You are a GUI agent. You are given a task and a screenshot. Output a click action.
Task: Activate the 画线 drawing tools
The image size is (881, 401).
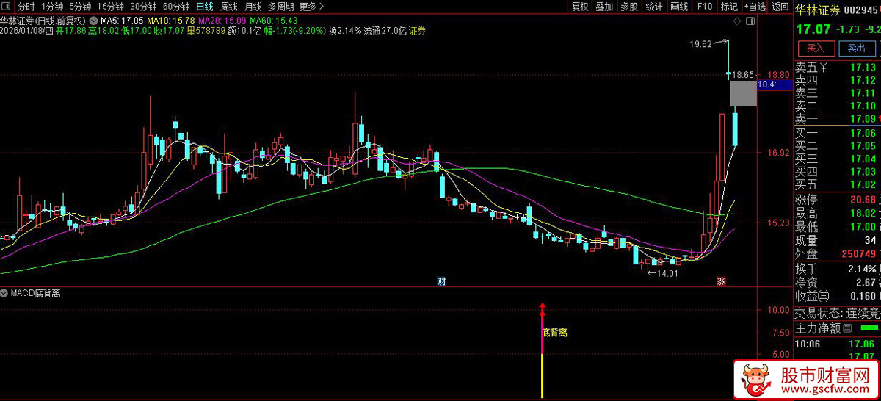(679, 7)
